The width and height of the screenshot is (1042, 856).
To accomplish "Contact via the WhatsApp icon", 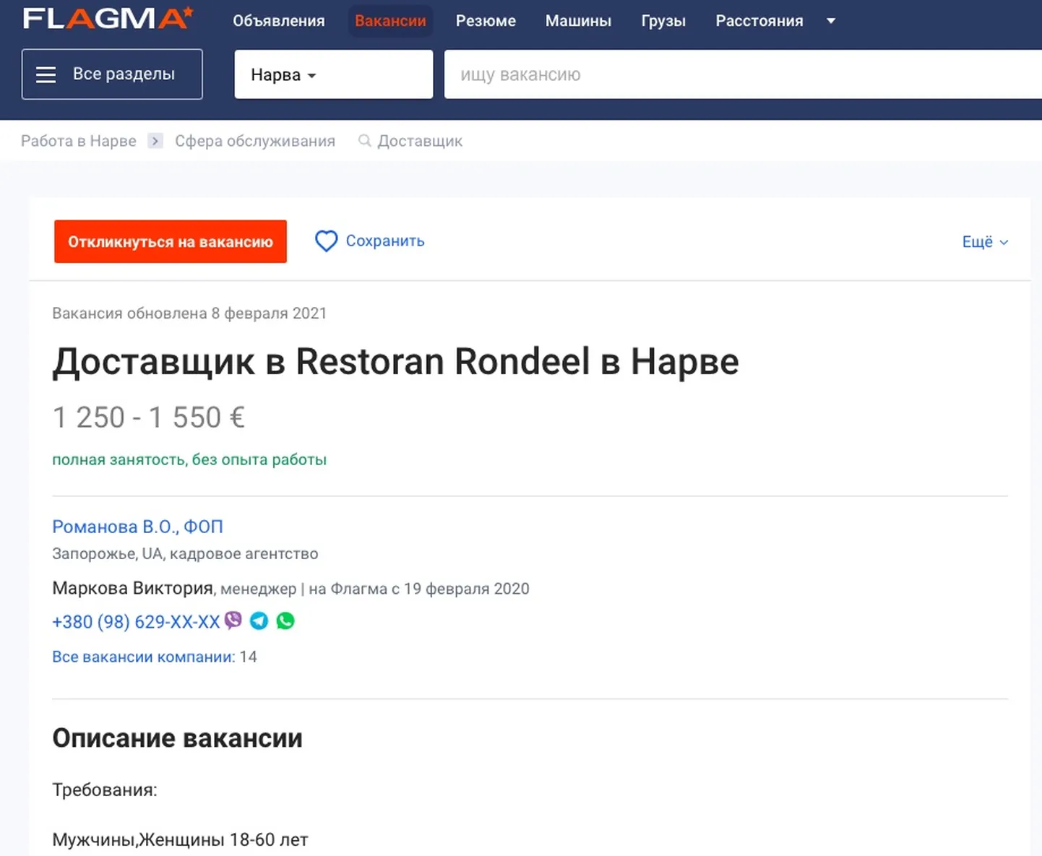I will coord(285,621).
